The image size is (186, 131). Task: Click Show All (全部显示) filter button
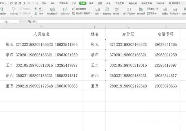pos(25,9)
